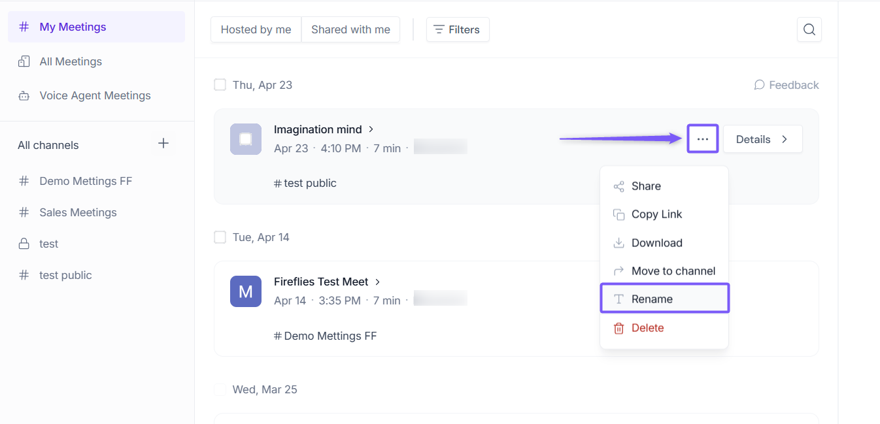Click the All channels heading
The width and height of the screenshot is (880, 424).
point(48,145)
